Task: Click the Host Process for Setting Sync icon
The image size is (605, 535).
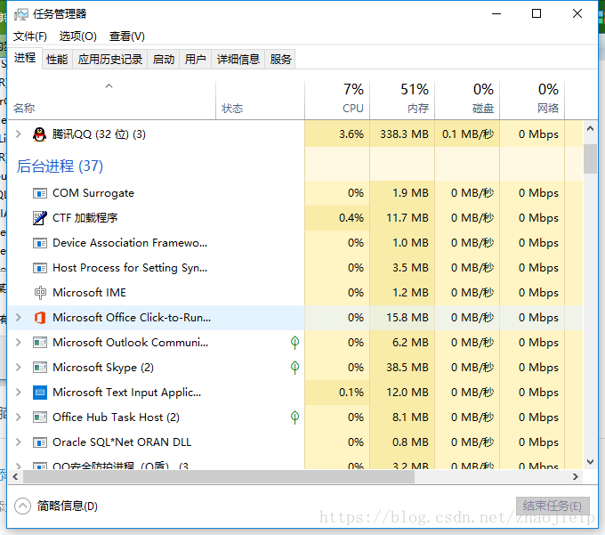Action: [x=40, y=268]
